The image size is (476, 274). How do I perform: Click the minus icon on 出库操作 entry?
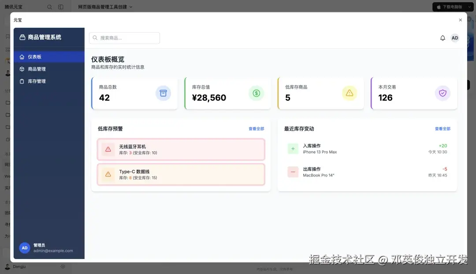point(293,172)
